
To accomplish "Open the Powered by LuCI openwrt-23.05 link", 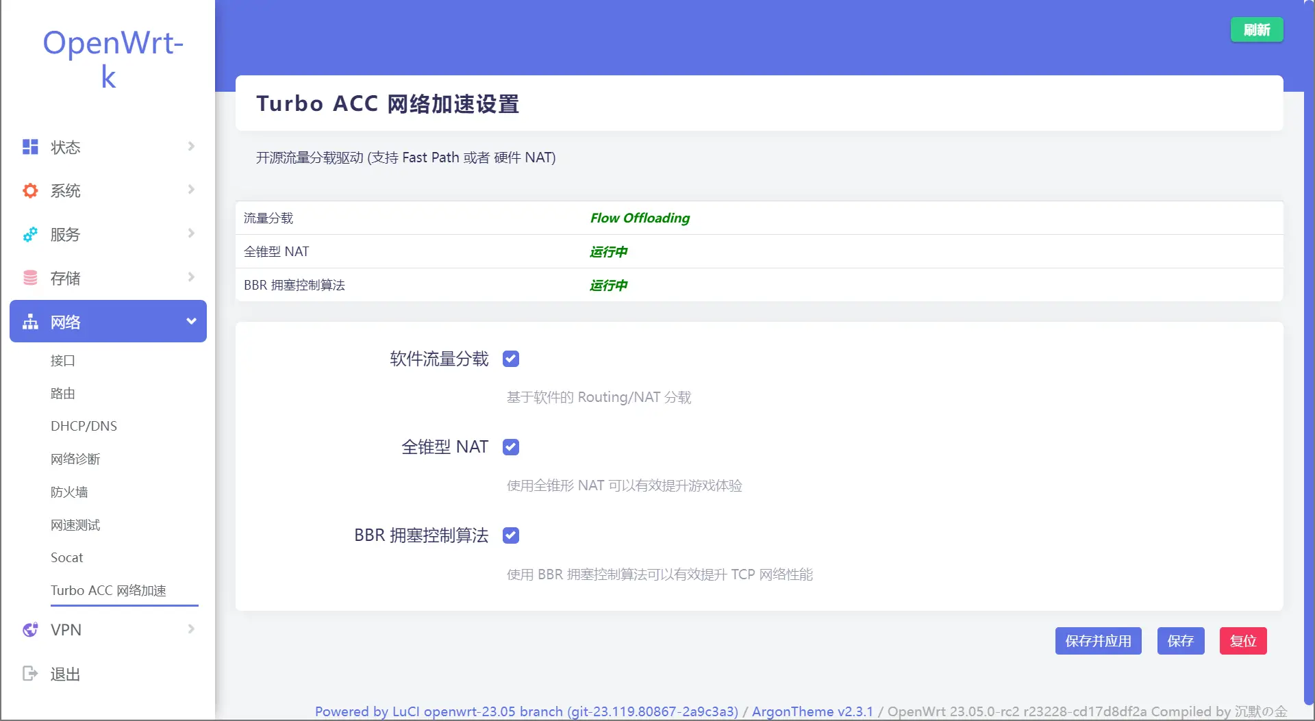I will pyautogui.click(x=527, y=711).
